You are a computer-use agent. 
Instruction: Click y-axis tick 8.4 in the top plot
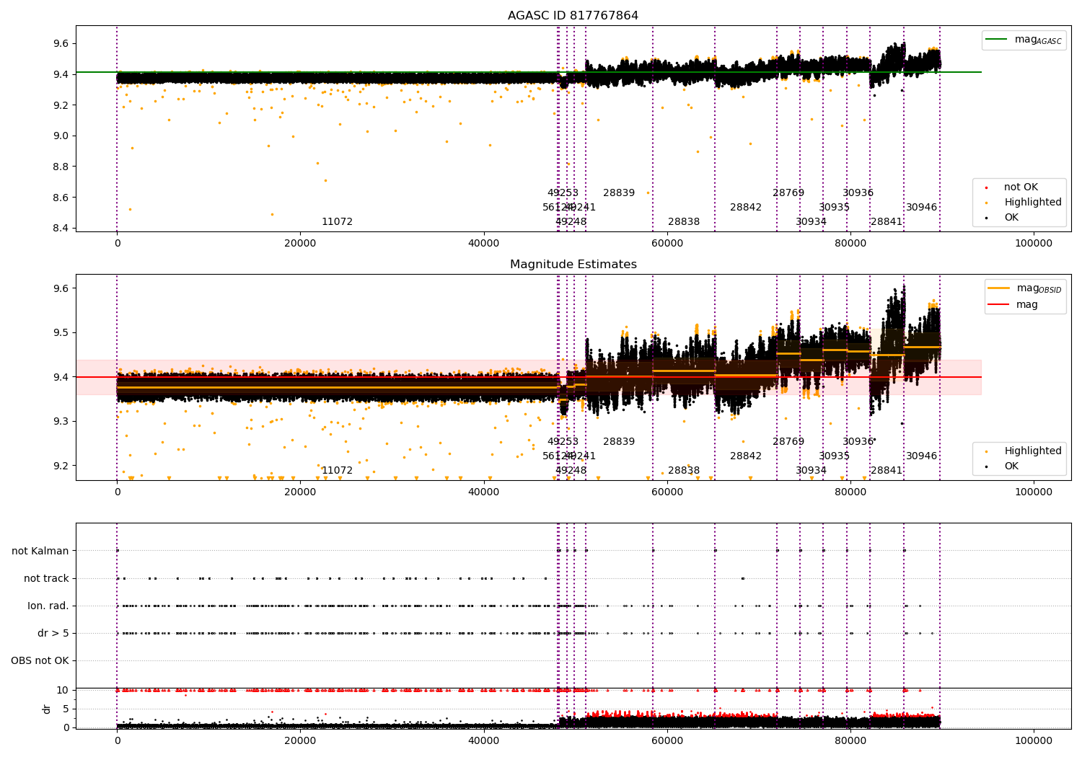tap(60, 229)
